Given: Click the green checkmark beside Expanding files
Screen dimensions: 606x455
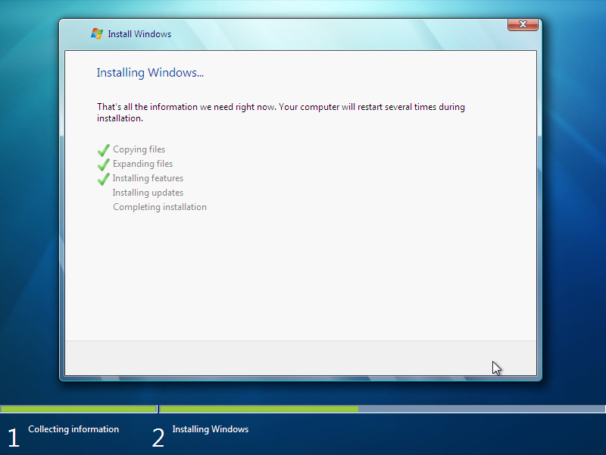Looking at the screenshot, I should (104, 164).
